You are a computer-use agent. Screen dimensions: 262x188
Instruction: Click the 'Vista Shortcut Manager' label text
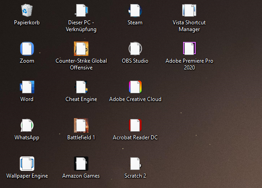click(189, 26)
